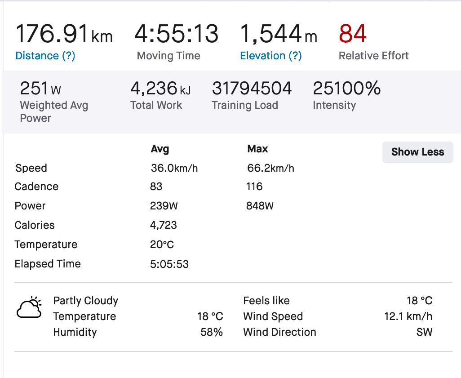The image size is (461, 378).
Task: Select the max speed 66.2km/h value
Action: click(x=270, y=169)
